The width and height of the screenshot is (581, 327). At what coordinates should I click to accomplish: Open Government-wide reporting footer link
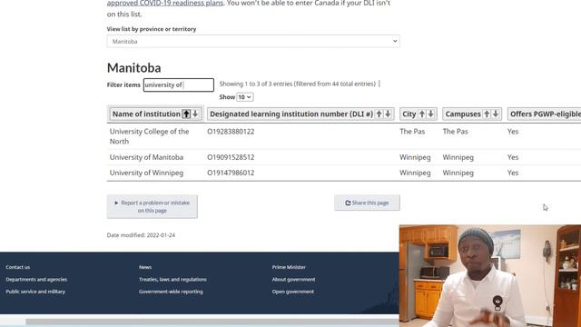coord(171,292)
